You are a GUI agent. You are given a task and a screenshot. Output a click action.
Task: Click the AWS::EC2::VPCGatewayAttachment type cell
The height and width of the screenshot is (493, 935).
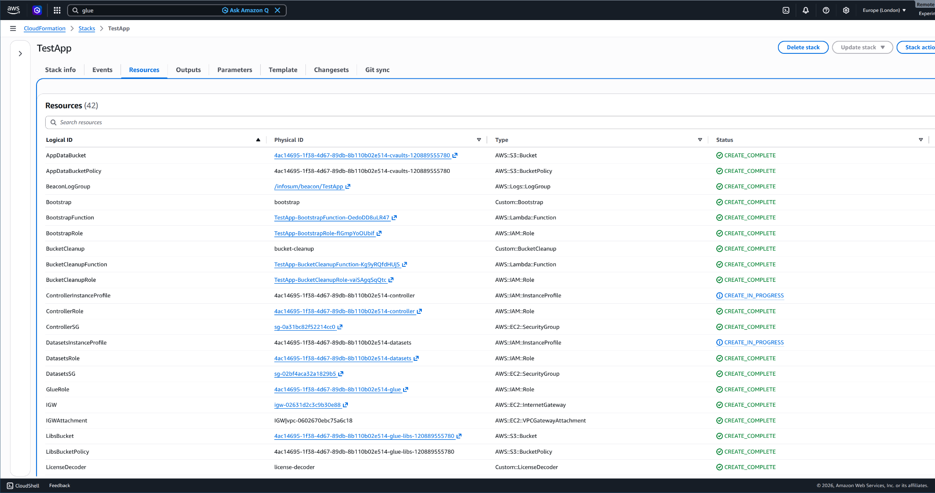pos(541,420)
